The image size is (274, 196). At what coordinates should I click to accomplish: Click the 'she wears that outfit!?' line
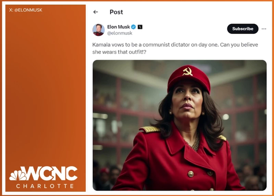coord(119,52)
